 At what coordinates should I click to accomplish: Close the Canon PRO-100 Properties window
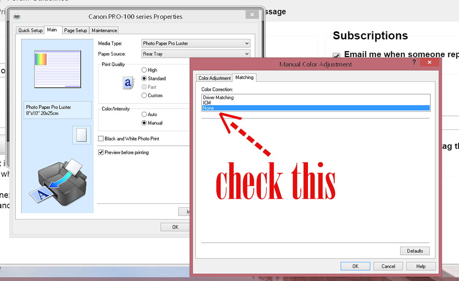pos(252,15)
